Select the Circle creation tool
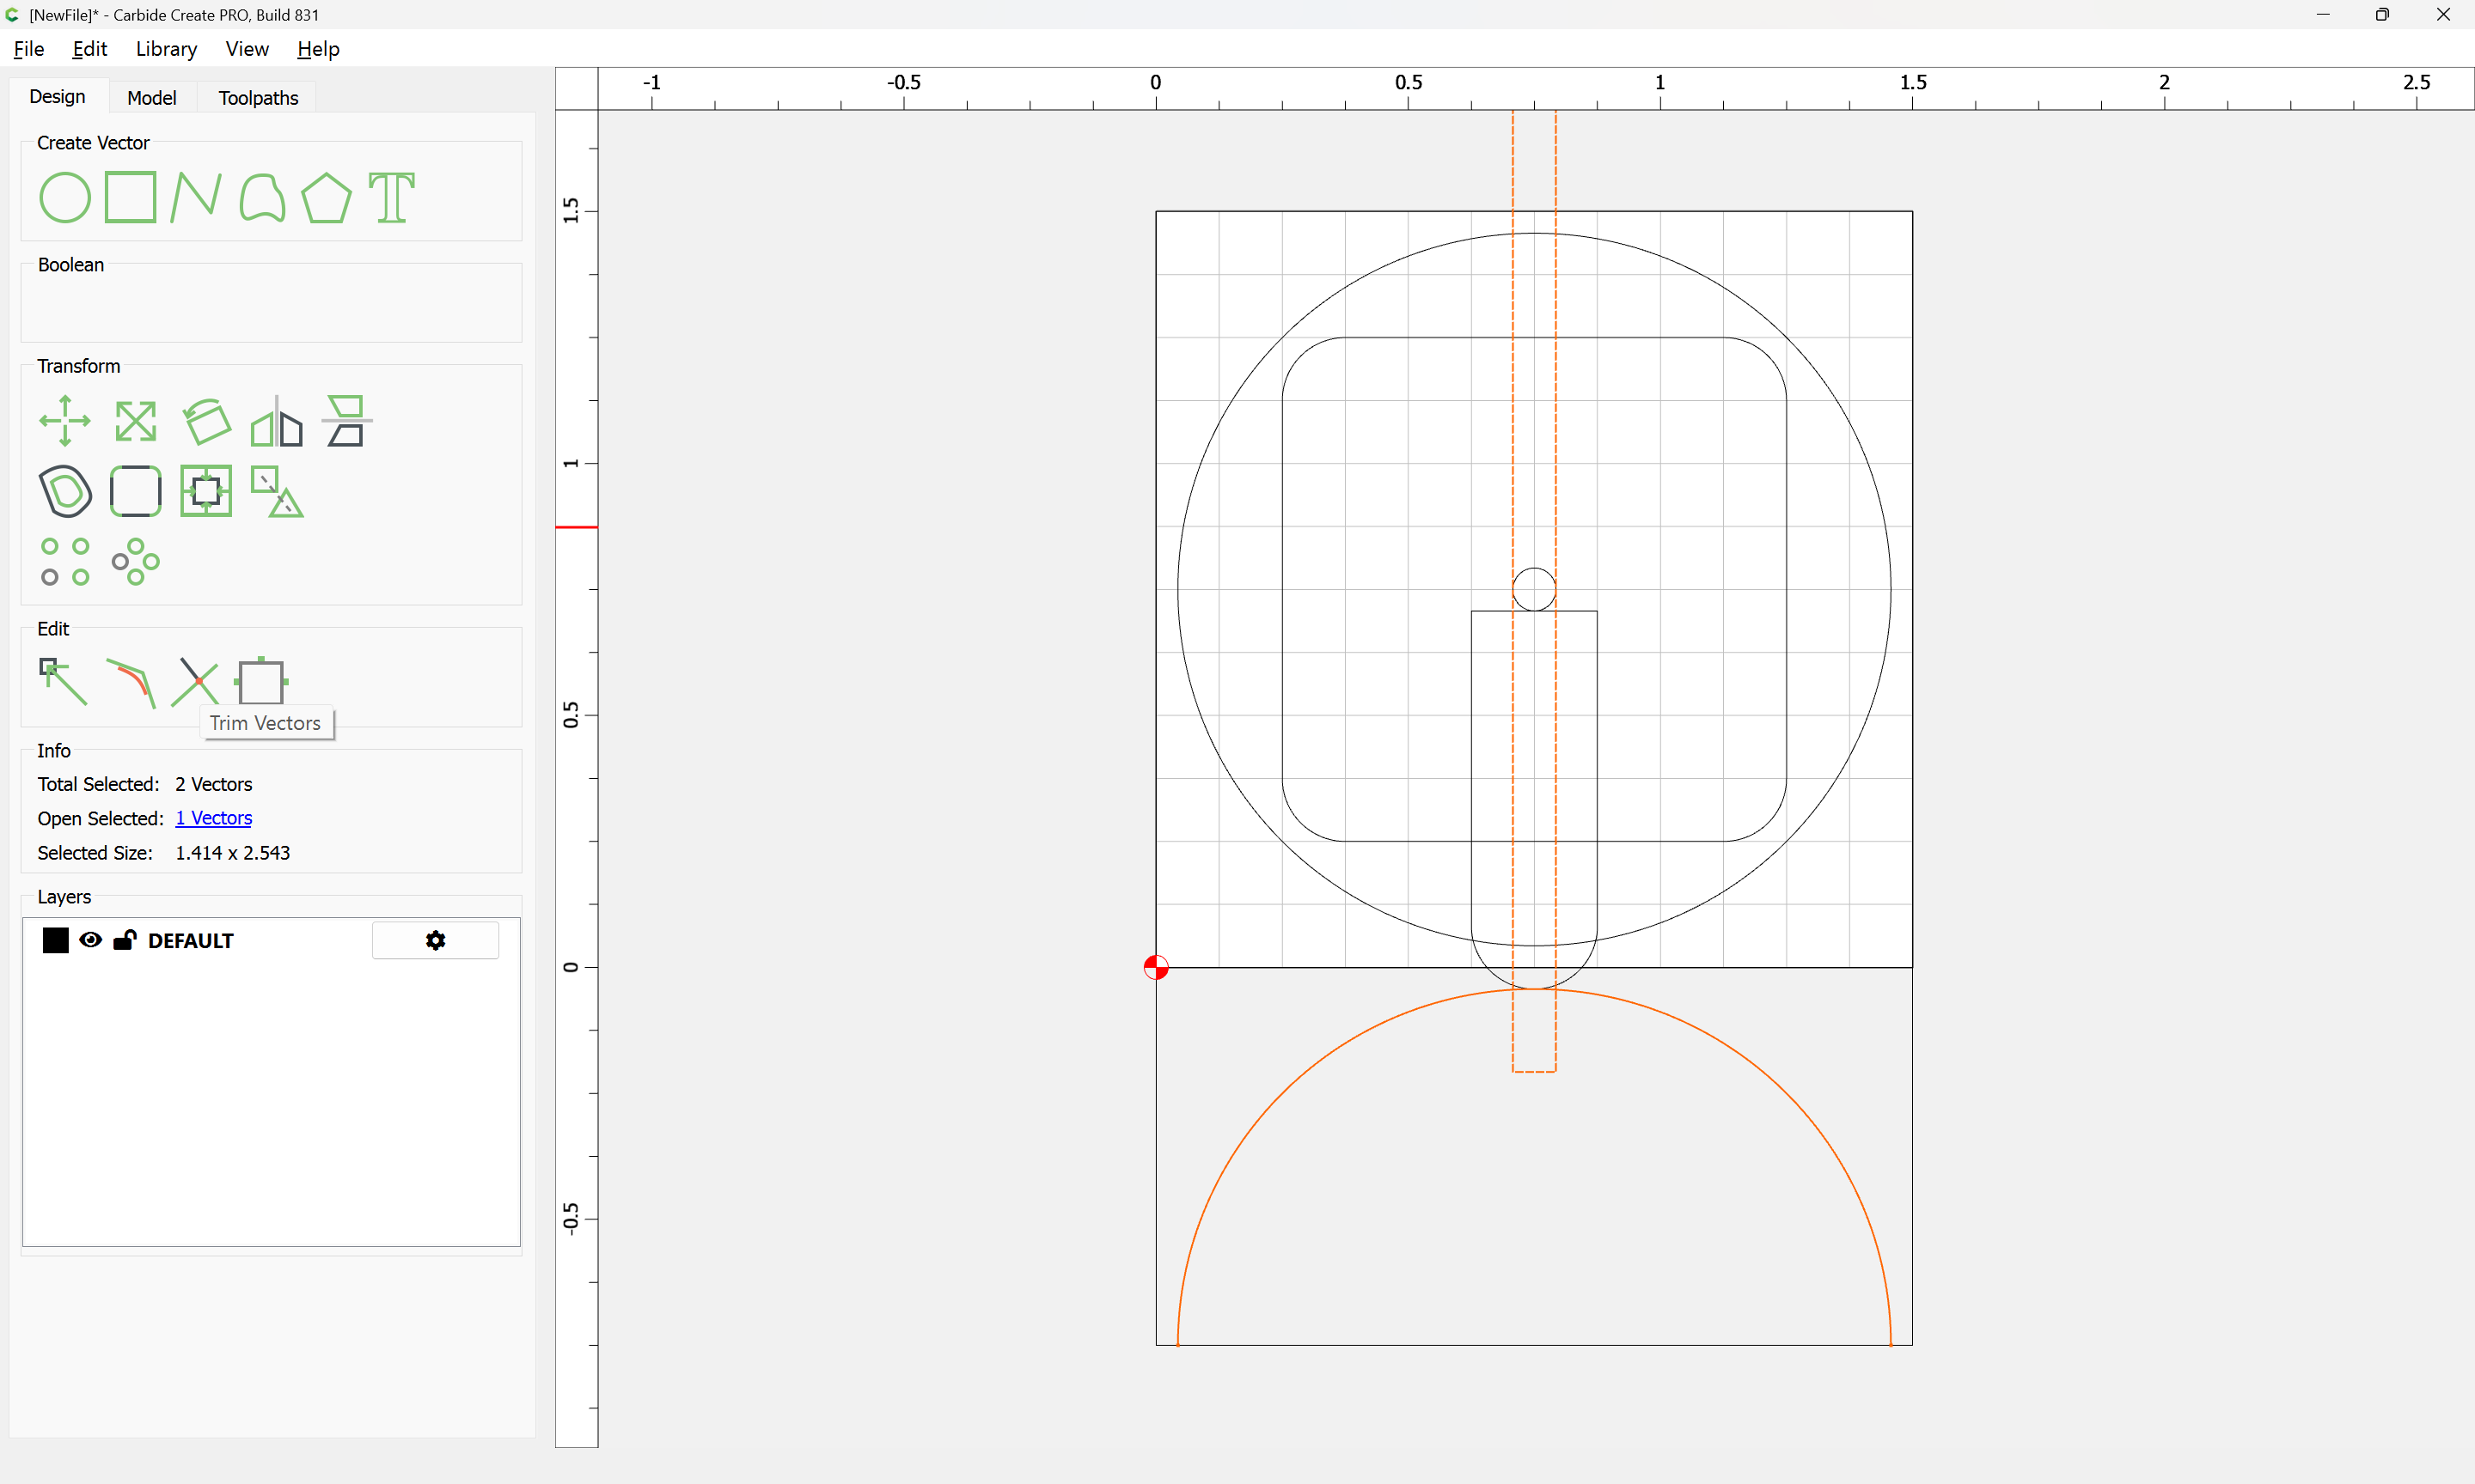 click(x=64, y=197)
